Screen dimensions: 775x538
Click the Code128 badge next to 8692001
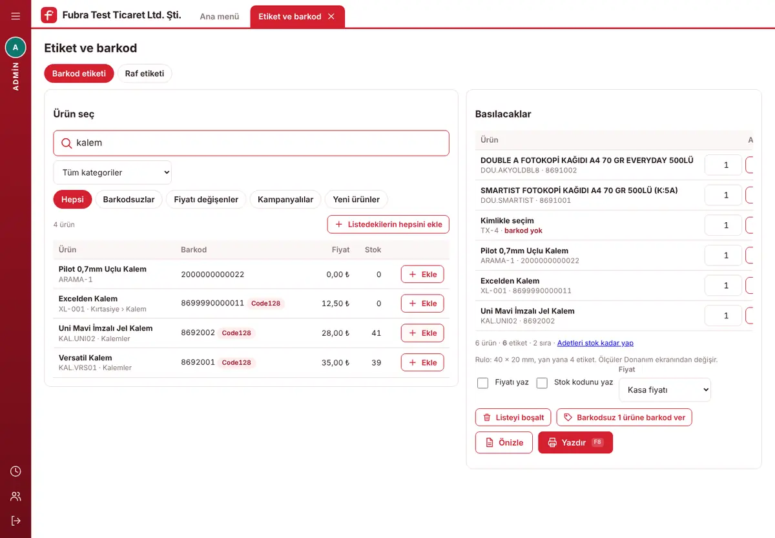[x=236, y=363]
